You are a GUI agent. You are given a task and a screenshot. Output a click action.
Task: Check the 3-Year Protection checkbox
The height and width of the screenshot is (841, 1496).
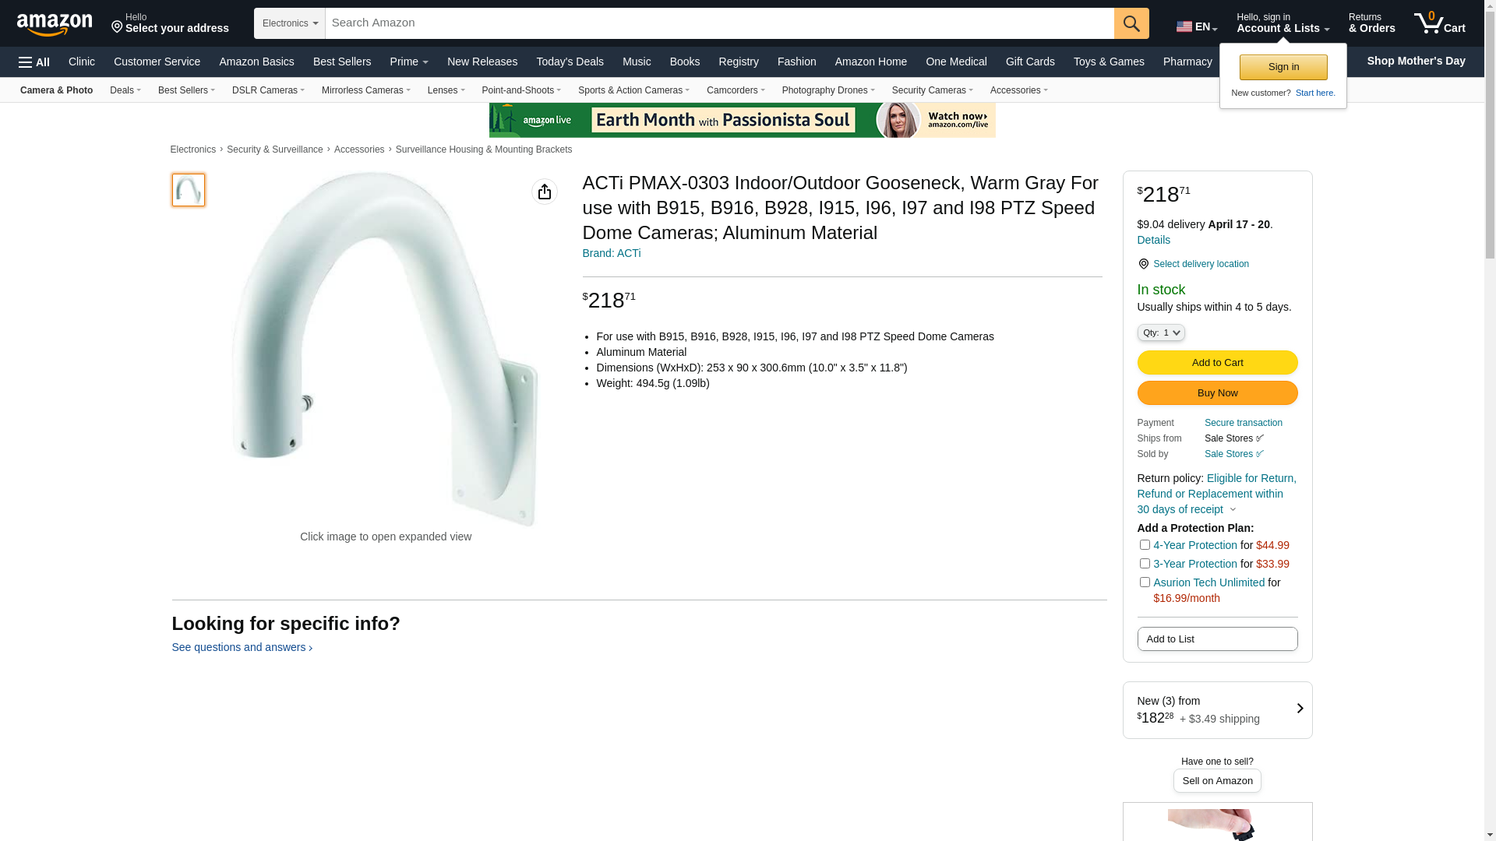click(x=1145, y=563)
